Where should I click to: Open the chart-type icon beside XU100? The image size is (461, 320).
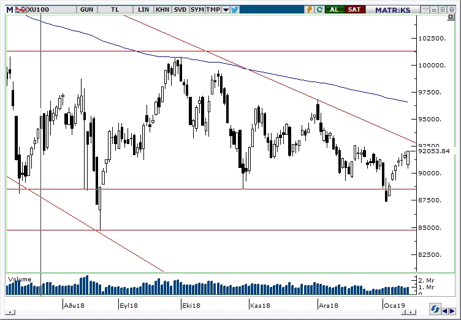click(21, 10)
